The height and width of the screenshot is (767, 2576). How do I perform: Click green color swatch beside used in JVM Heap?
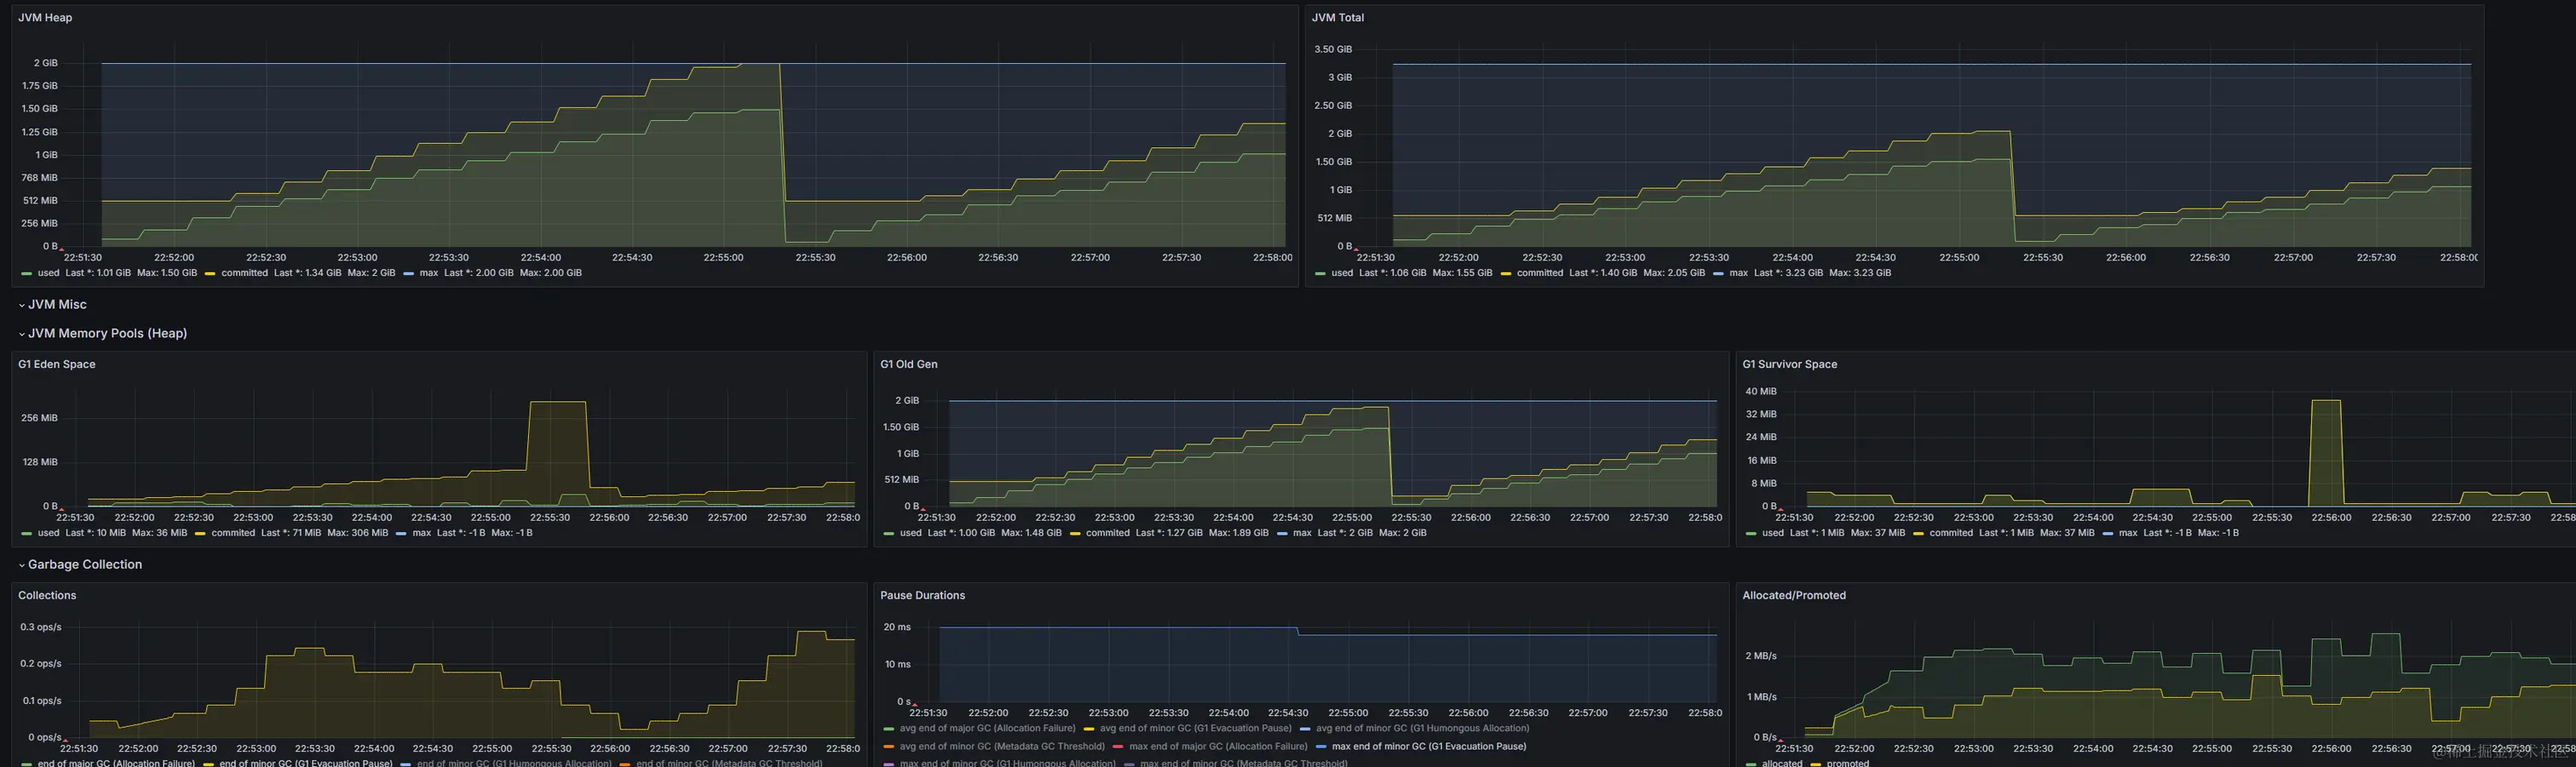tap(26, 273)
